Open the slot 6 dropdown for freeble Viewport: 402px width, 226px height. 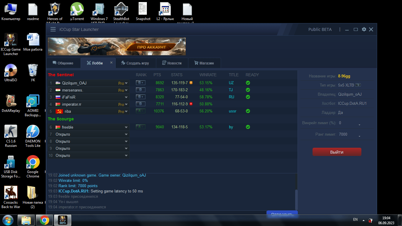tap(126, 127)
